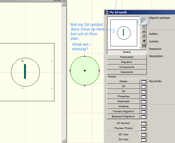Click the 'License:' label
Image resolution: width=175 pixels, height=143 pixels.
(x=154, y=41)
